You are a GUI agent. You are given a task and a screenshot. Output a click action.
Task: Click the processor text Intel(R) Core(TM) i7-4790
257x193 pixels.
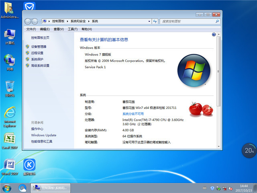153,120
